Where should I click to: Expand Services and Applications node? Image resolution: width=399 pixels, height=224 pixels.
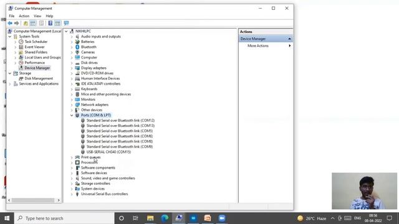10,84
